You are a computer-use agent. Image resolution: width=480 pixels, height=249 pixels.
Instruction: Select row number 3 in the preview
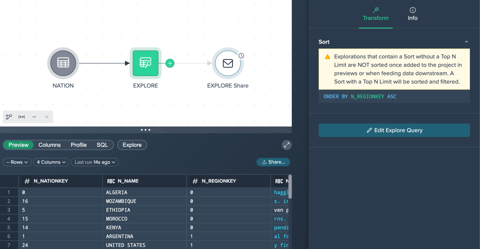pos(9,210)
